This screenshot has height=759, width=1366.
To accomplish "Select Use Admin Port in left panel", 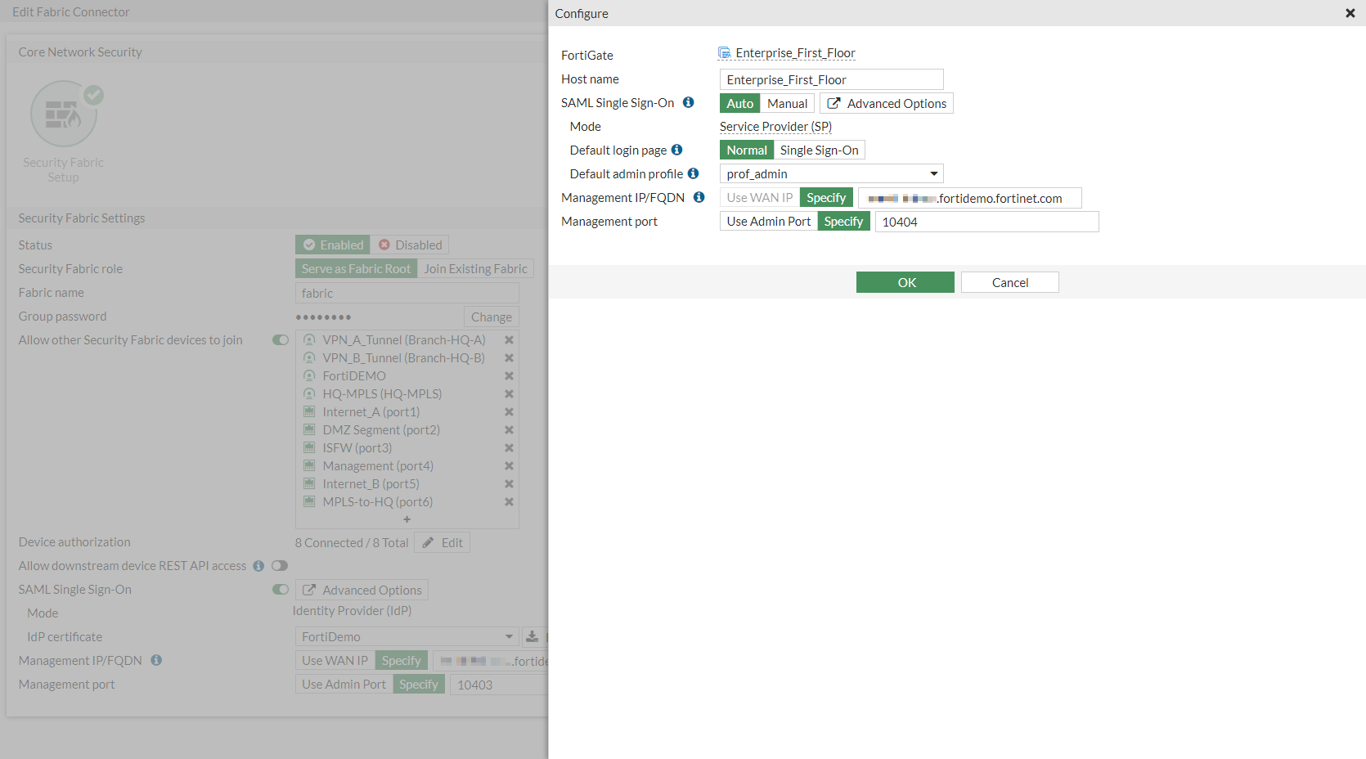I will click(344, 685).
